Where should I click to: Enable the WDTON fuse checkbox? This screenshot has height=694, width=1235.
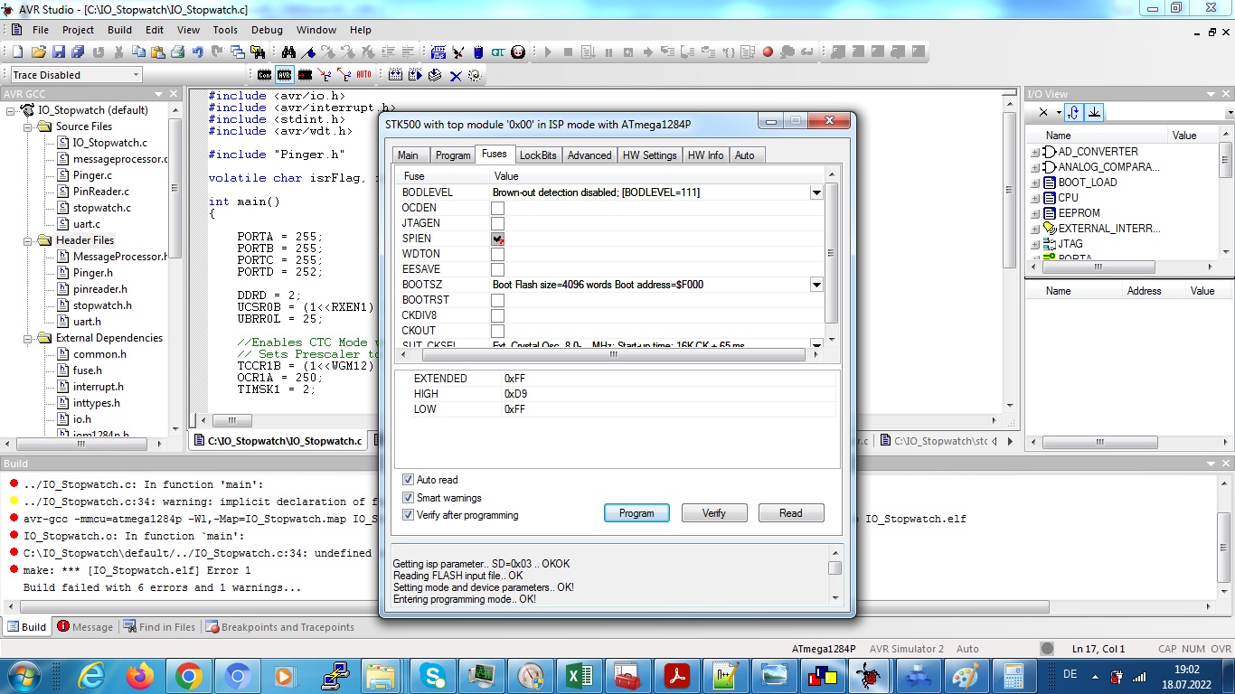(497, 254)
